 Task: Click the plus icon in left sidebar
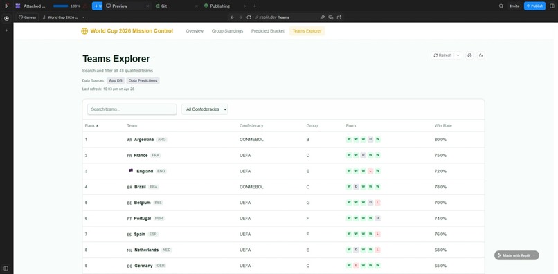6,30
